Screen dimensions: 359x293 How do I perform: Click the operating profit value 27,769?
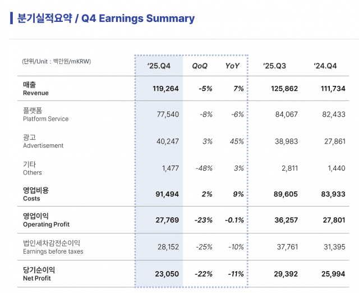tap(167, 220)
